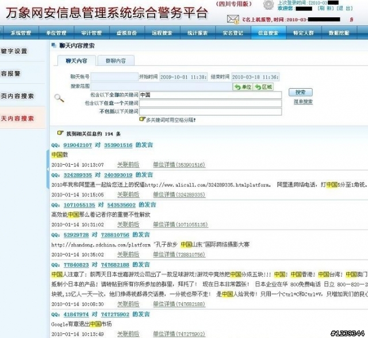
Task: Open 审计管理 menu
Action: tap(91, 33)
